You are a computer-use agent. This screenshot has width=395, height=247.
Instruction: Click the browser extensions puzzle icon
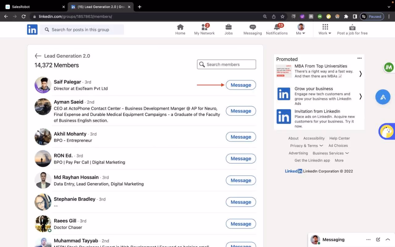347,16
